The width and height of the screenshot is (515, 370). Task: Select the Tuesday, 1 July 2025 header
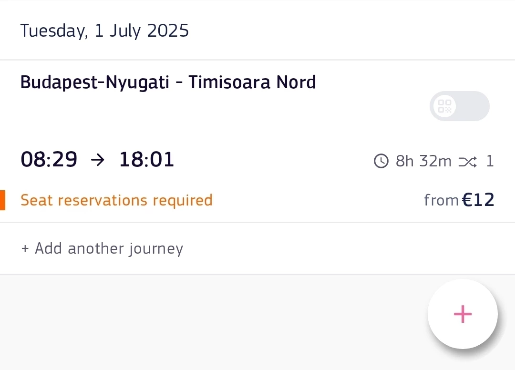coord(104,31)
